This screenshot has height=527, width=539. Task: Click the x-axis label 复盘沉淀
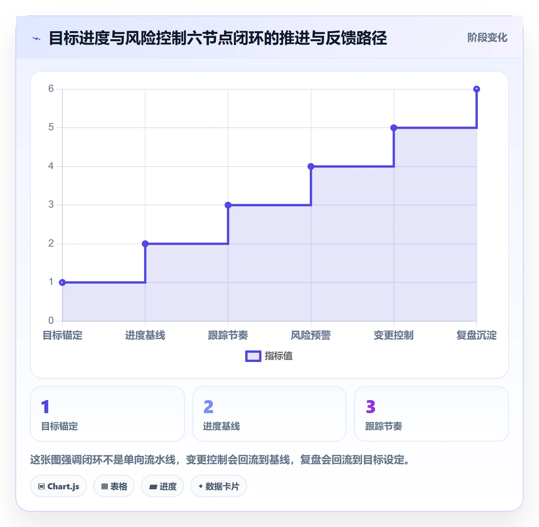pyautogui.click(x=477, y=335)
